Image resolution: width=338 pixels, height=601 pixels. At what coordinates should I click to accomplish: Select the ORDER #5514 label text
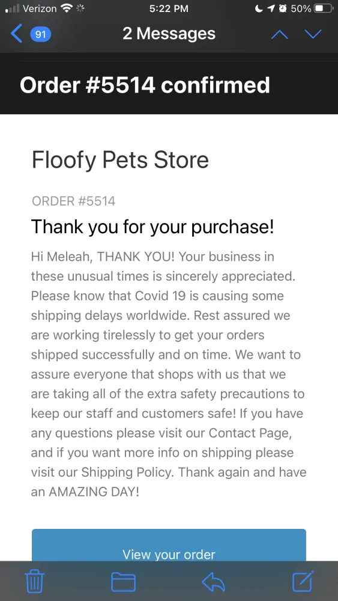pos(73,201)
